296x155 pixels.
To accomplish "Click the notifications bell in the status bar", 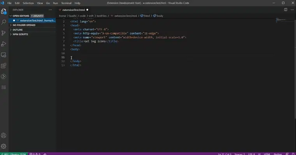I will pos(293,154).
